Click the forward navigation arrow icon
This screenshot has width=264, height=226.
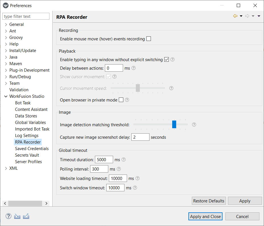point(247,16)
